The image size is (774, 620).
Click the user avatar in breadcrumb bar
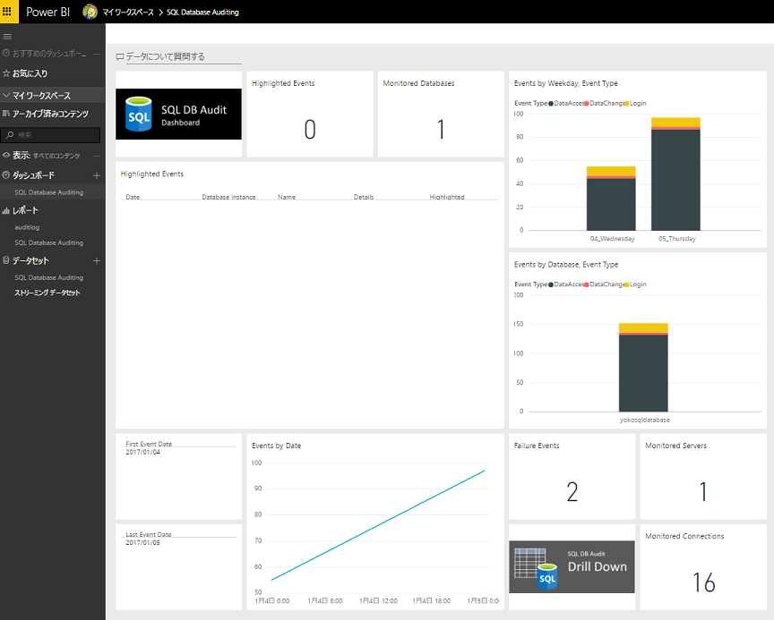click(90, 12)
